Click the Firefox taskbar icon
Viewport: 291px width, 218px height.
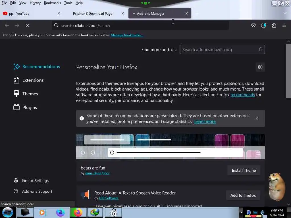[78, 212]
